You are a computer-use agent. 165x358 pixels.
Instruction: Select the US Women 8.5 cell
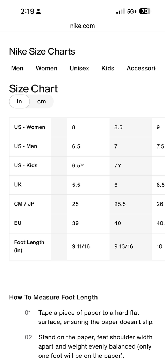pyautogui.click(x=131, y=127)
